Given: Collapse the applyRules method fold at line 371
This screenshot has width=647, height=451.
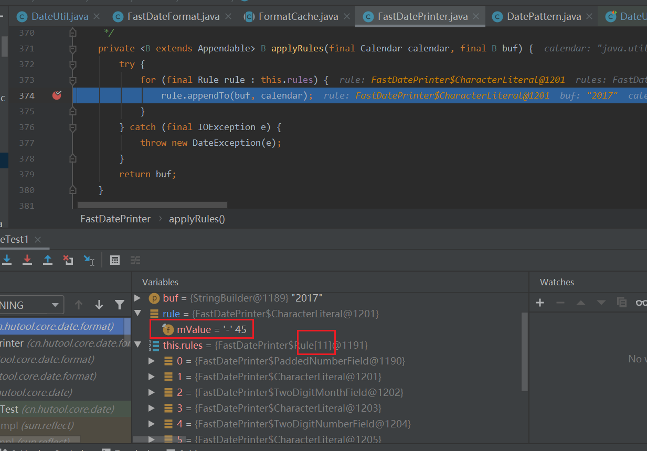Looking at the screenshot, I should pyautogui.click(x=73, y=48).
